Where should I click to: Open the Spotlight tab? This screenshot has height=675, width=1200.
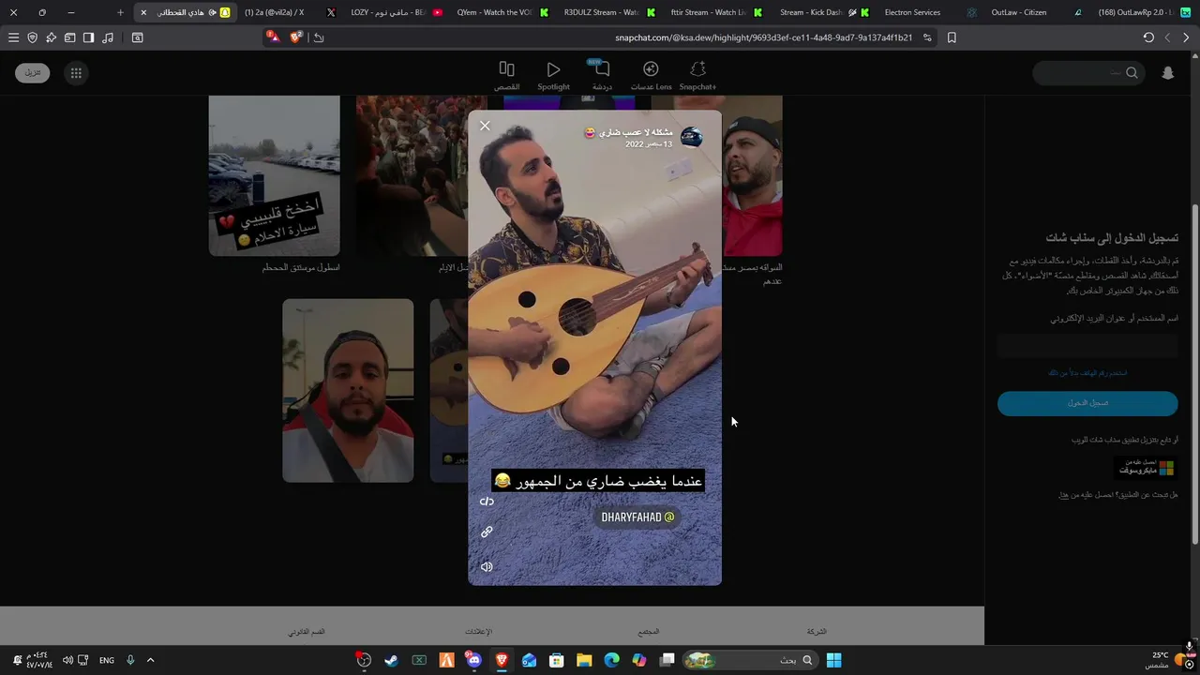(x=553, y=75)
